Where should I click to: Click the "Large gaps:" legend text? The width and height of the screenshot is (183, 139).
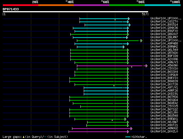tap(12, 137)
